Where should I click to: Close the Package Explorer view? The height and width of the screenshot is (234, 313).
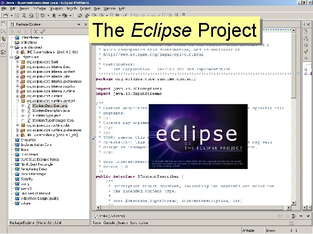[x=86, y=24]
